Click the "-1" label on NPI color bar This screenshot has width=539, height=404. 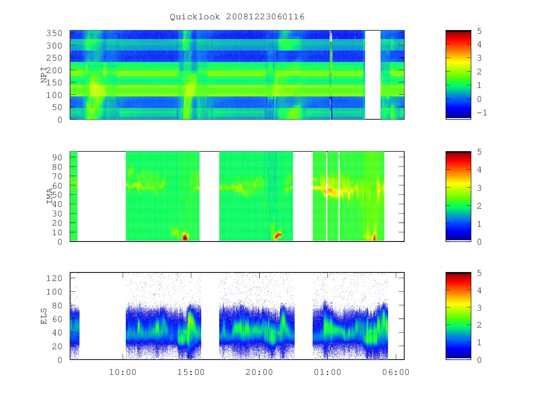tap(482, 113)
